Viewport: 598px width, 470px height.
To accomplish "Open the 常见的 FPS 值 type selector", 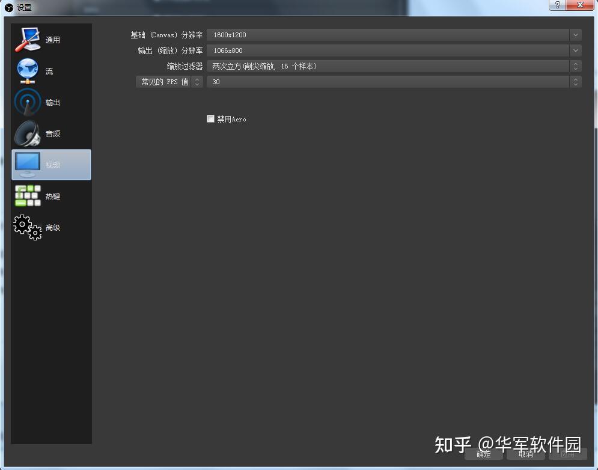I will pos(169,82).
